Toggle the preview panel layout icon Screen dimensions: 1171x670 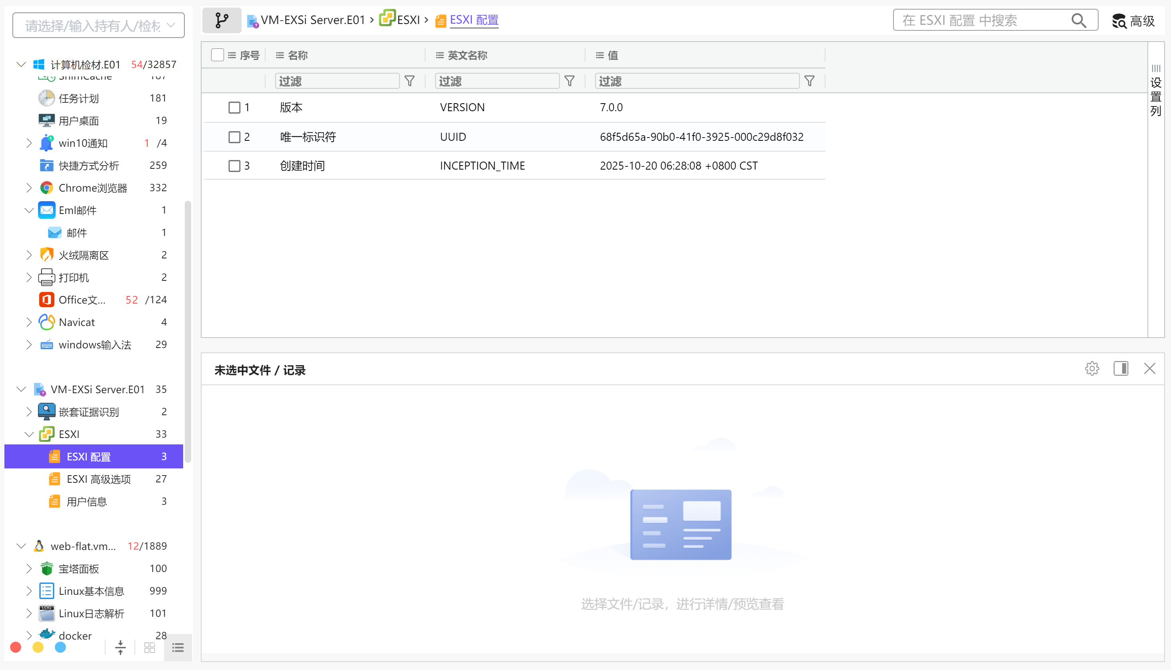(1120, 368)
